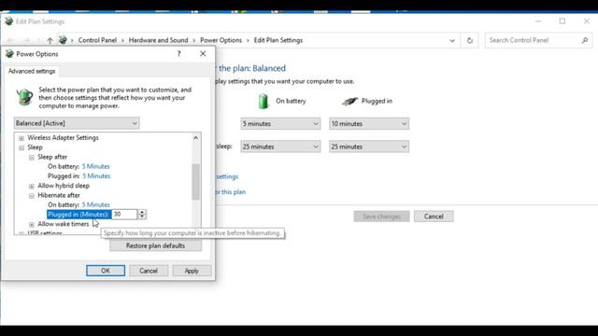The width and height of the screenshot is (598, 336).
Task: Click the advanced power settings link
Action: 227,176
